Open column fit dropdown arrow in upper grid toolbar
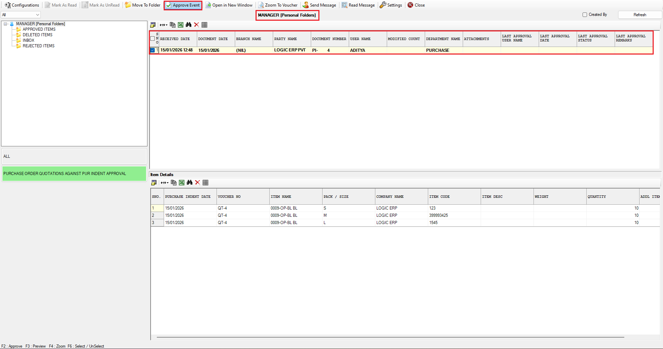663x349 pixels. [167, 25]
